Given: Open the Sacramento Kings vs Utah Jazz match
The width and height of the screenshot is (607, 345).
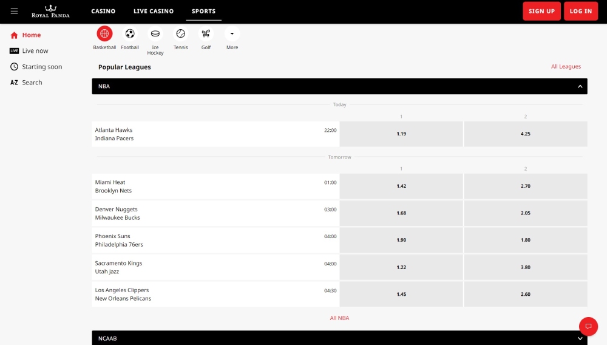Looking at the screenshot, I should point(215,267).
